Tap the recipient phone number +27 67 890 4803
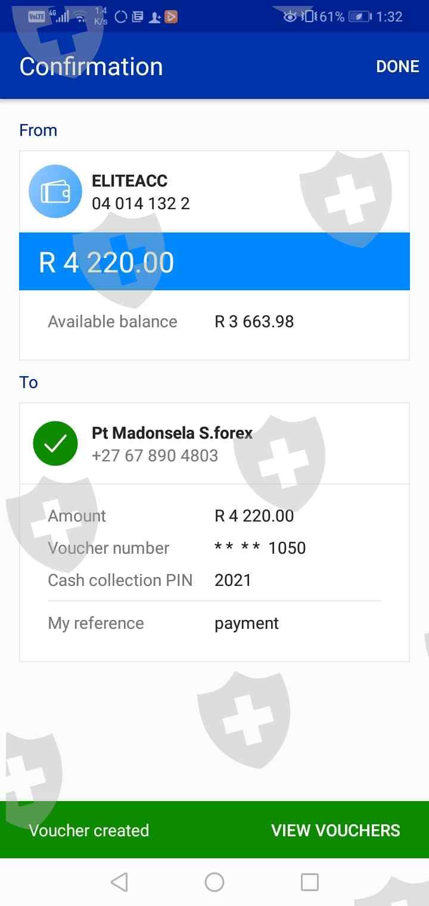Screen dimensions: 429x906 [155, 455]
